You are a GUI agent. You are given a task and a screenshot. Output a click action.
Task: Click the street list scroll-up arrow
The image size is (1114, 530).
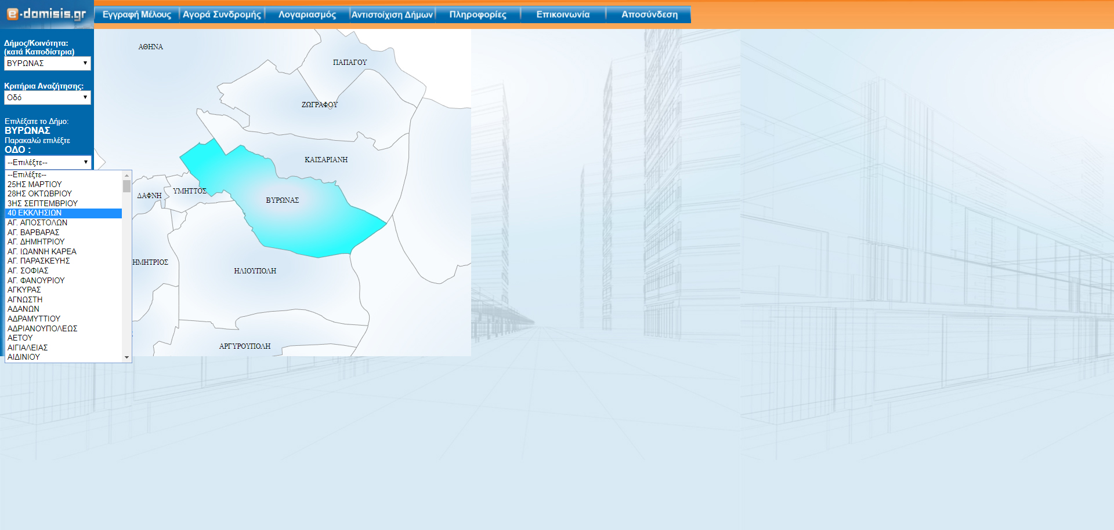tap(126, 175)
